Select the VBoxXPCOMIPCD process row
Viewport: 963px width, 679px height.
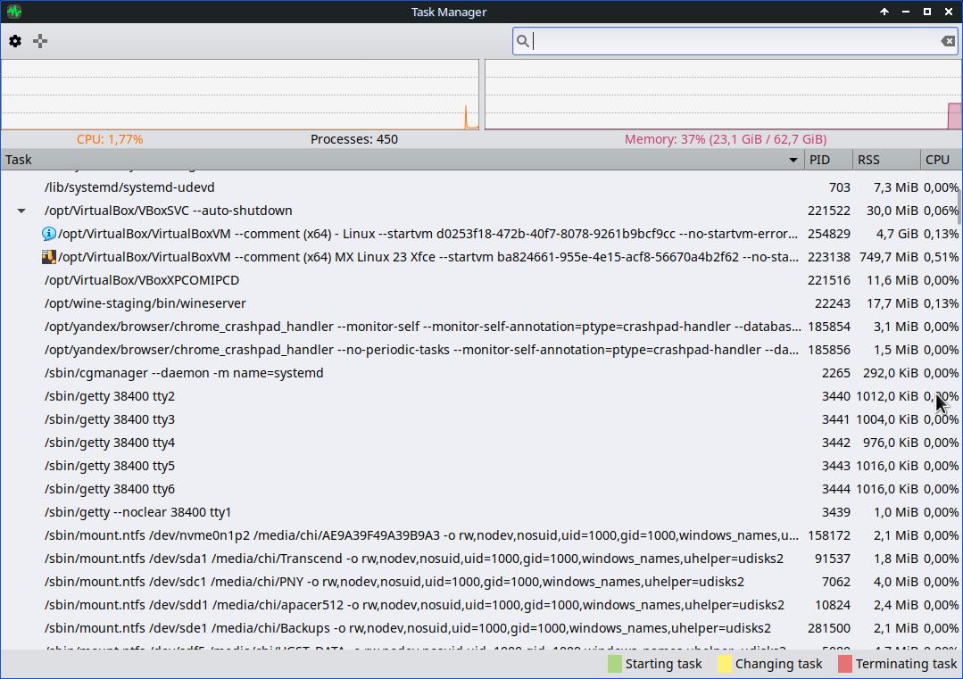coord(479,280)
